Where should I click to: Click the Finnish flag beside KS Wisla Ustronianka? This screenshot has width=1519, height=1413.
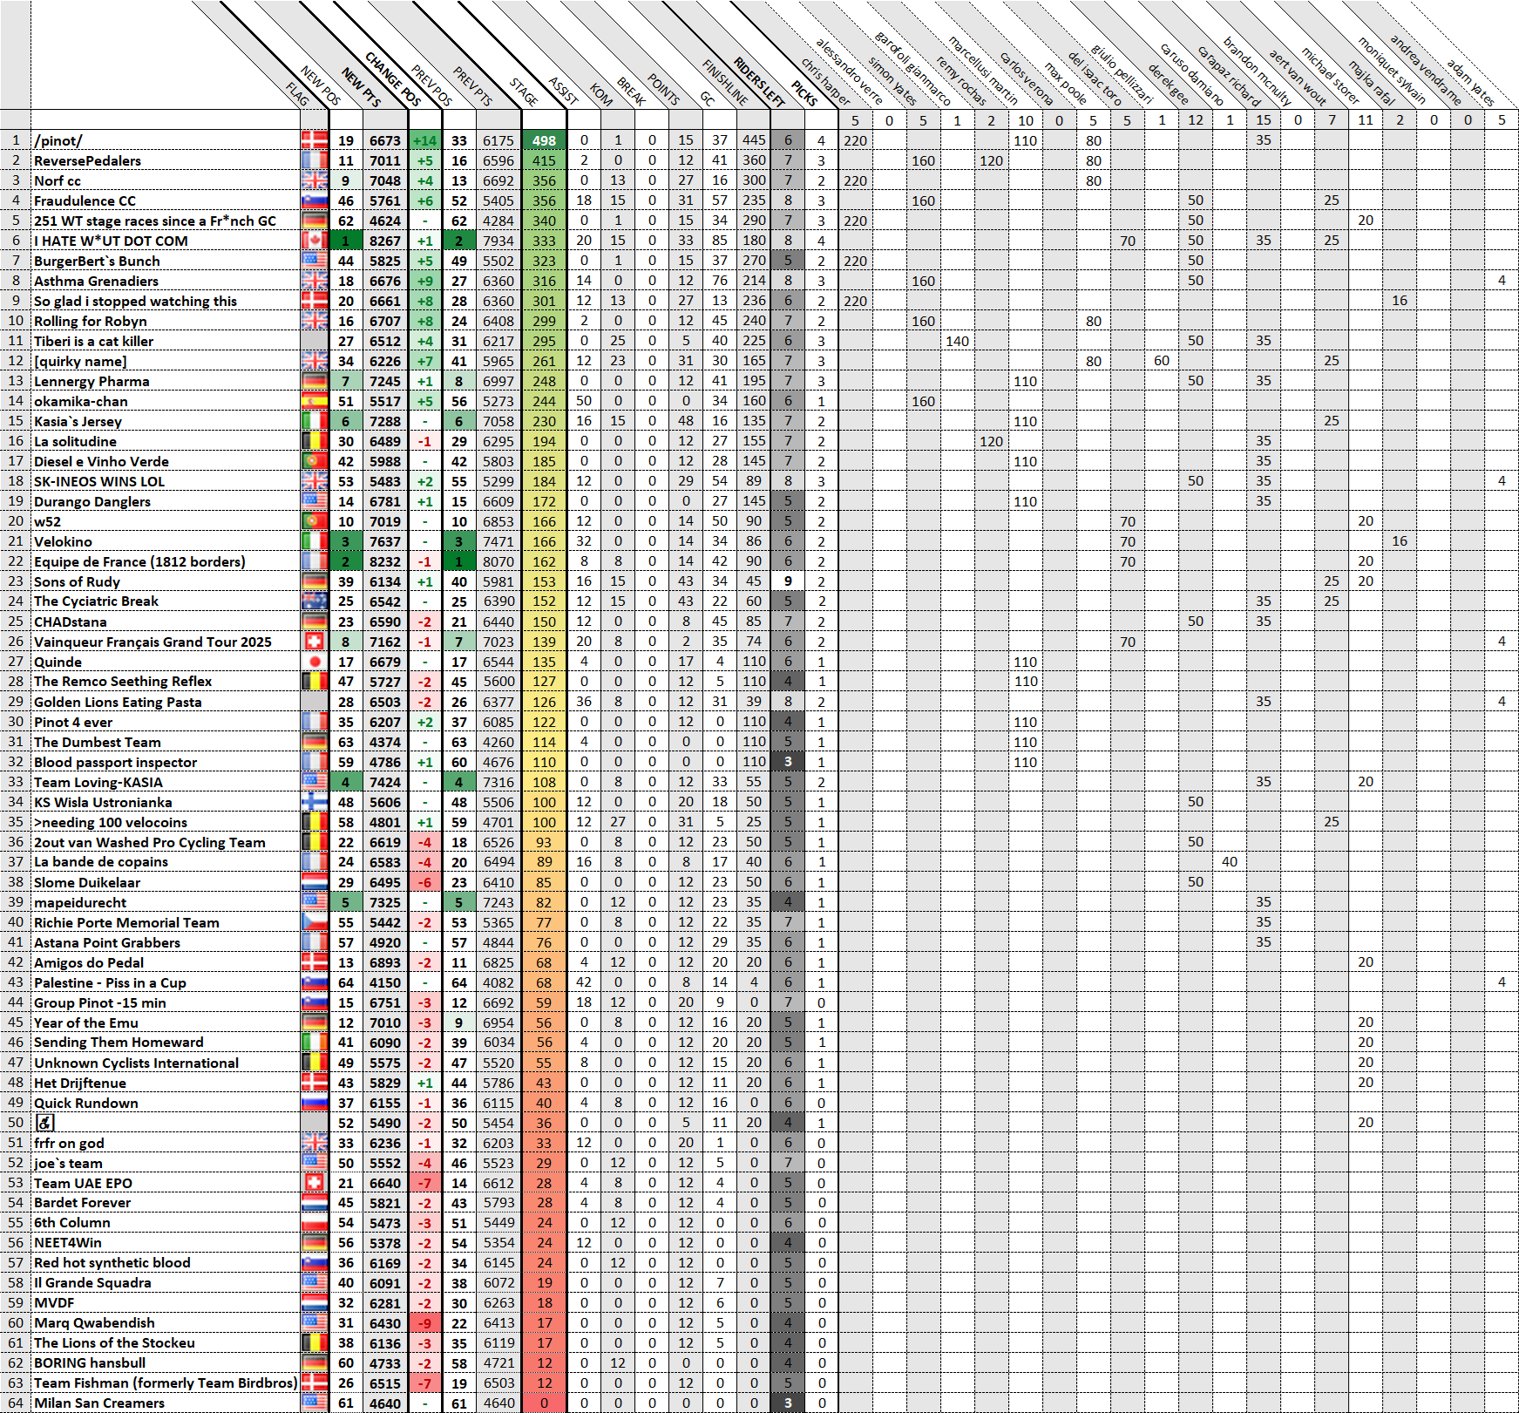[314, 803]
